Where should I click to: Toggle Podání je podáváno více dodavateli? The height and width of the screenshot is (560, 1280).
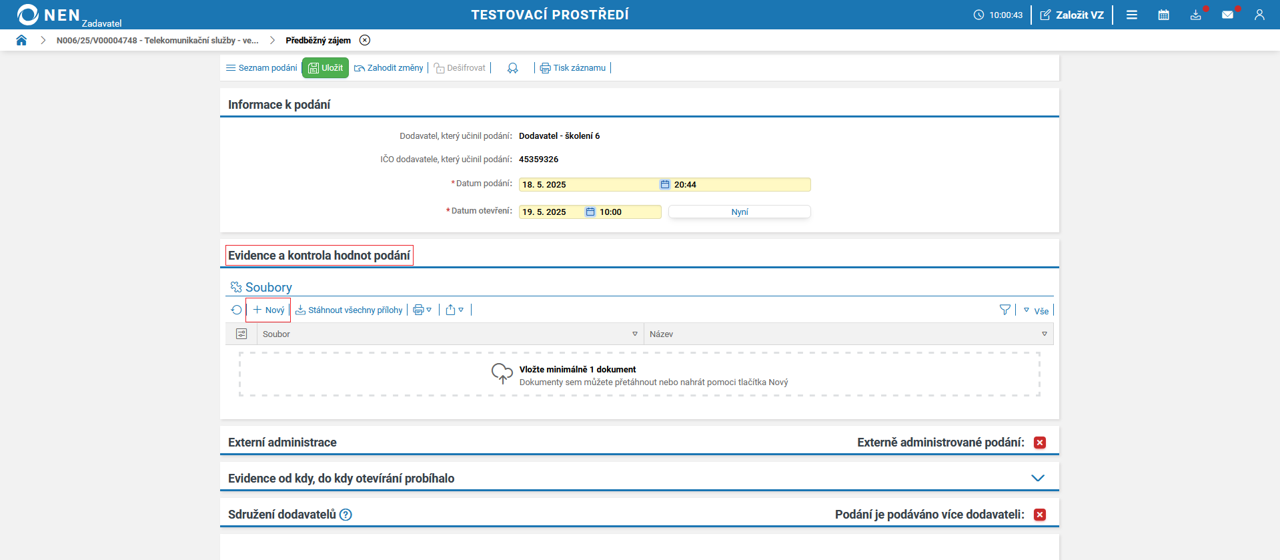click(1039, 515)
